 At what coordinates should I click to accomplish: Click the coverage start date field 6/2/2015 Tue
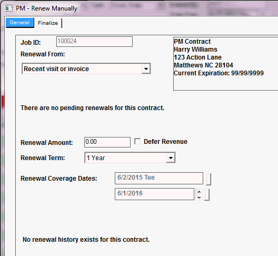pyautogui.click(x=159, y=178)
